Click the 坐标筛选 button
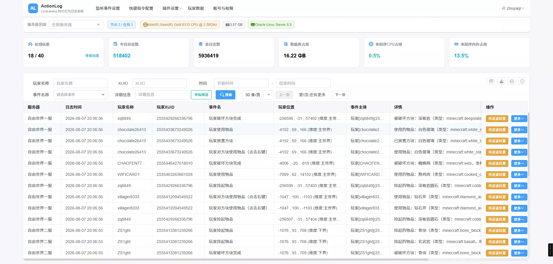553x264 pixels. click(201, 95)
